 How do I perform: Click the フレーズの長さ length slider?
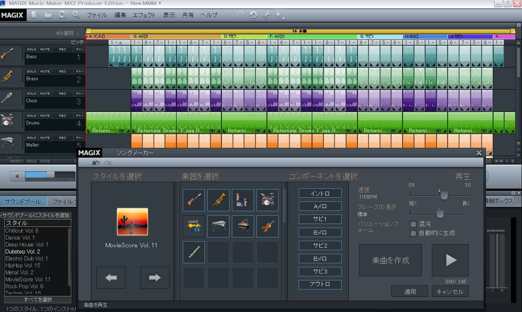(x=440, y=213)
